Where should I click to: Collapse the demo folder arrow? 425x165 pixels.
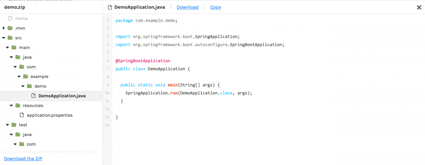(23, 86)
